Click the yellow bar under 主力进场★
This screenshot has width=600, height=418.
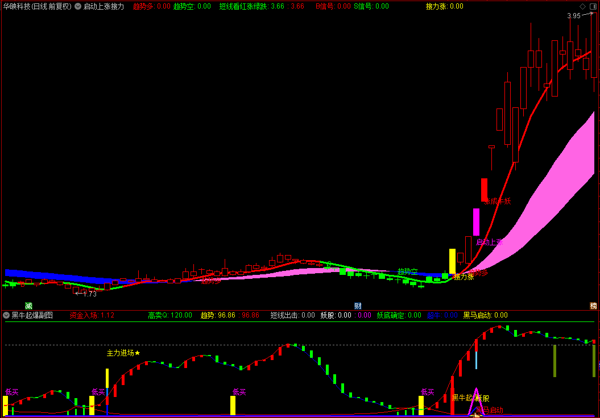point(107,378)
